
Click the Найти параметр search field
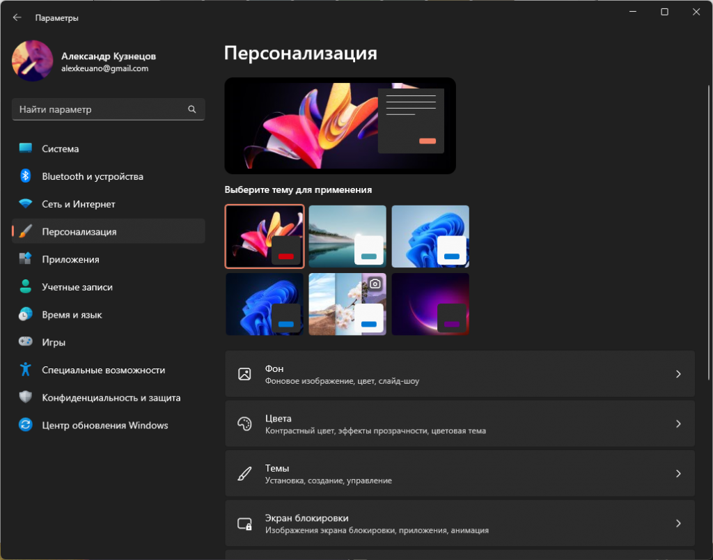[101, 109]
